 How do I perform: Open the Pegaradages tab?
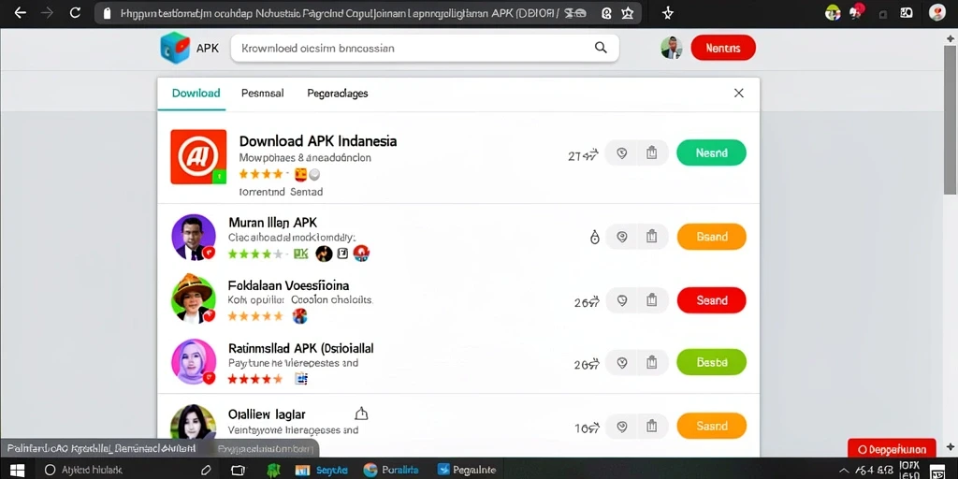click(x=337, y=94)
